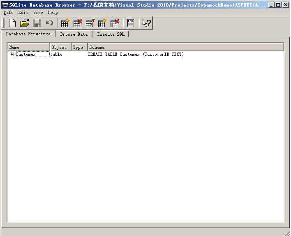Click the Delete Table icon
The width and height of the screenshot is (291, 236).
tap(78, 23)
